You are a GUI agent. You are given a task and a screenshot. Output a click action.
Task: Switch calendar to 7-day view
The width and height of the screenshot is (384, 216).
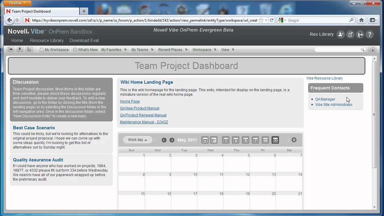pos(256,140)
